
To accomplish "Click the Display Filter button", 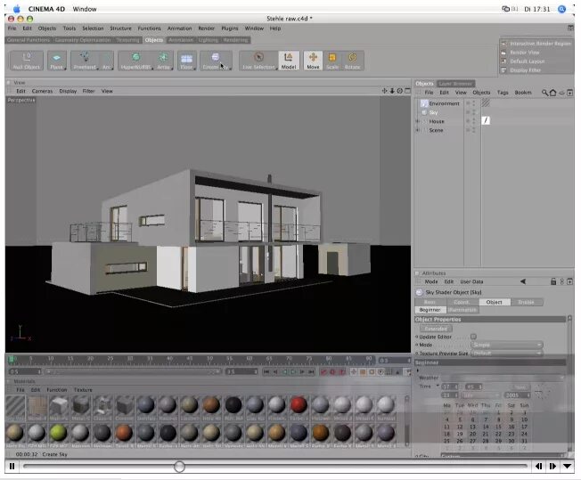I will point(536,70).
